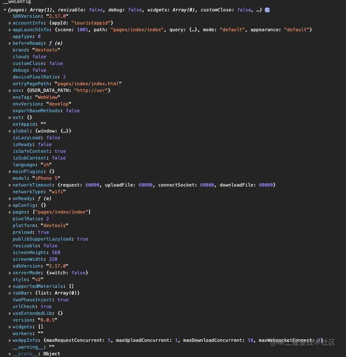Expand the appLaunchInfo object

(10, 30)
